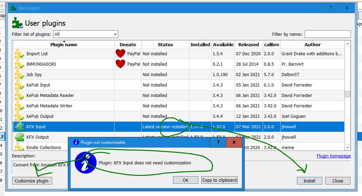Select the KePub Output row name

(x=40, y=116)
